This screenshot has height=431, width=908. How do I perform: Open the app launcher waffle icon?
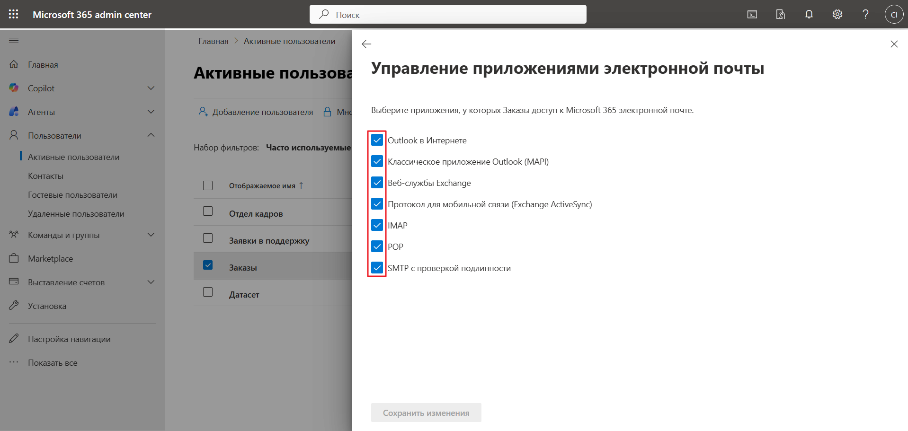14,14
